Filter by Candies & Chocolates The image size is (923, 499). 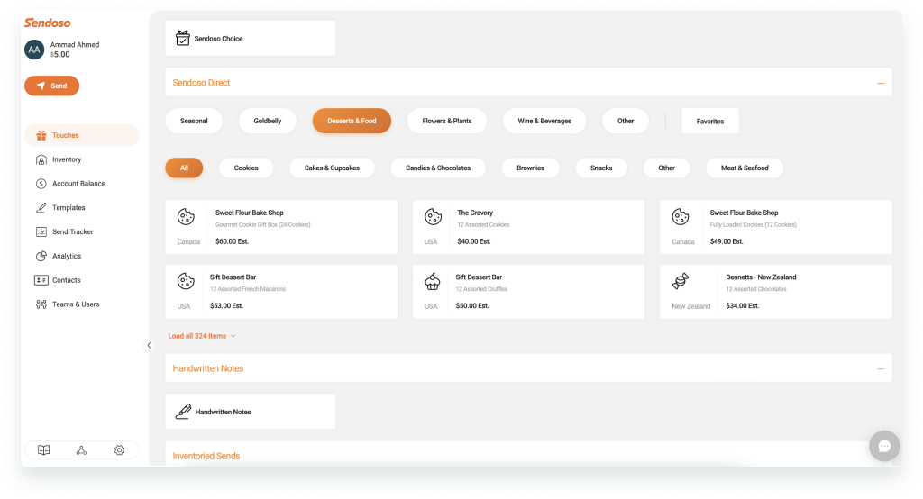[x=438, y=168]
